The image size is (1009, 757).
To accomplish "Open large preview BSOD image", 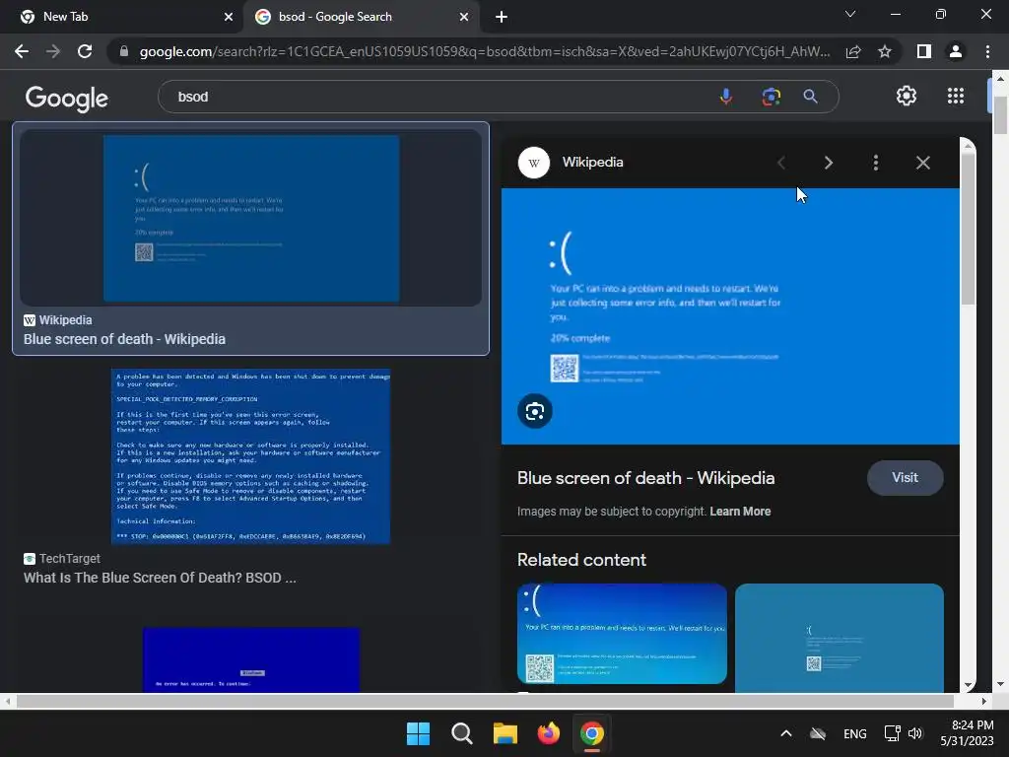I will coord(730,316).
